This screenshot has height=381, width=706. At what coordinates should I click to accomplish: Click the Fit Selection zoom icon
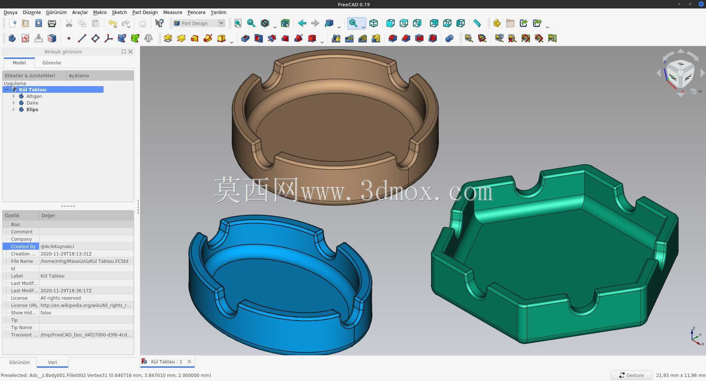click(x=251, y=24)
